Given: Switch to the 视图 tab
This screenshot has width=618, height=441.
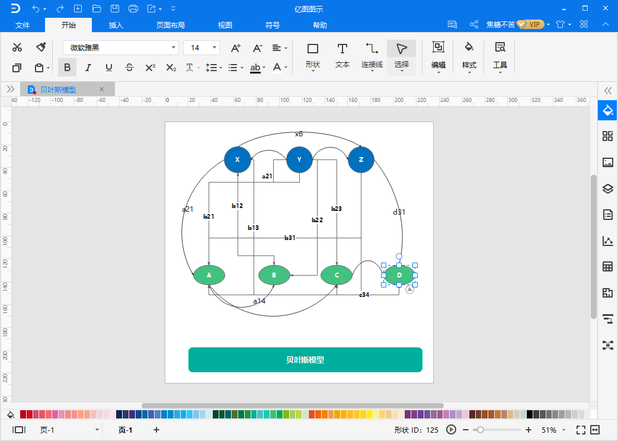Looking at the screenshot, I should pos(225,25).
